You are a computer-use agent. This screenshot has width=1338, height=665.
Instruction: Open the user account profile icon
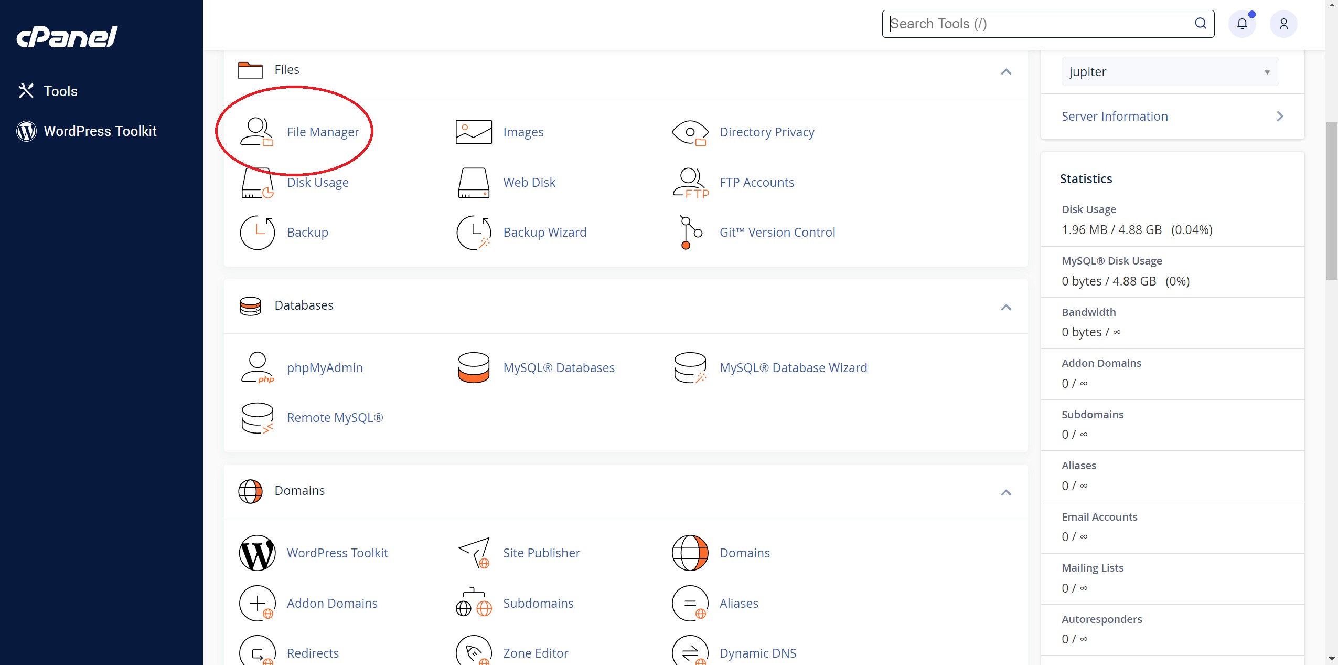point(1283,24)
